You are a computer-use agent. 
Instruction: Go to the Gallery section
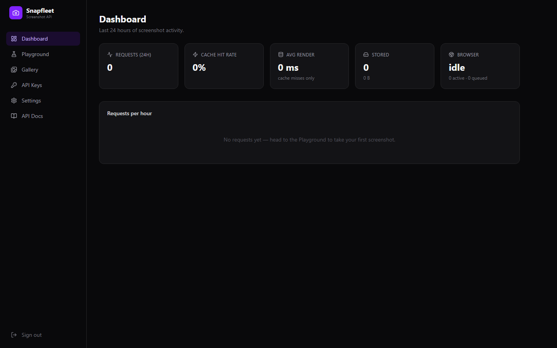[43, 70]
